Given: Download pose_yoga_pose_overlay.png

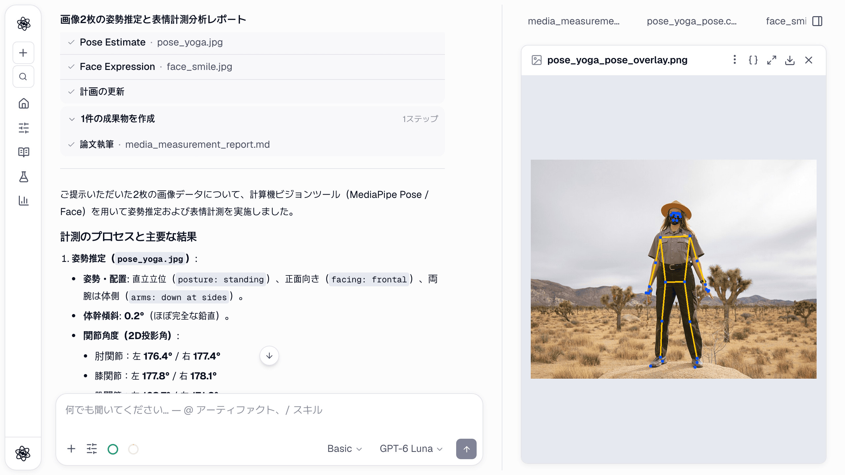Looking at the screenshot, I should pyautogui.click(x=790, y=60).
